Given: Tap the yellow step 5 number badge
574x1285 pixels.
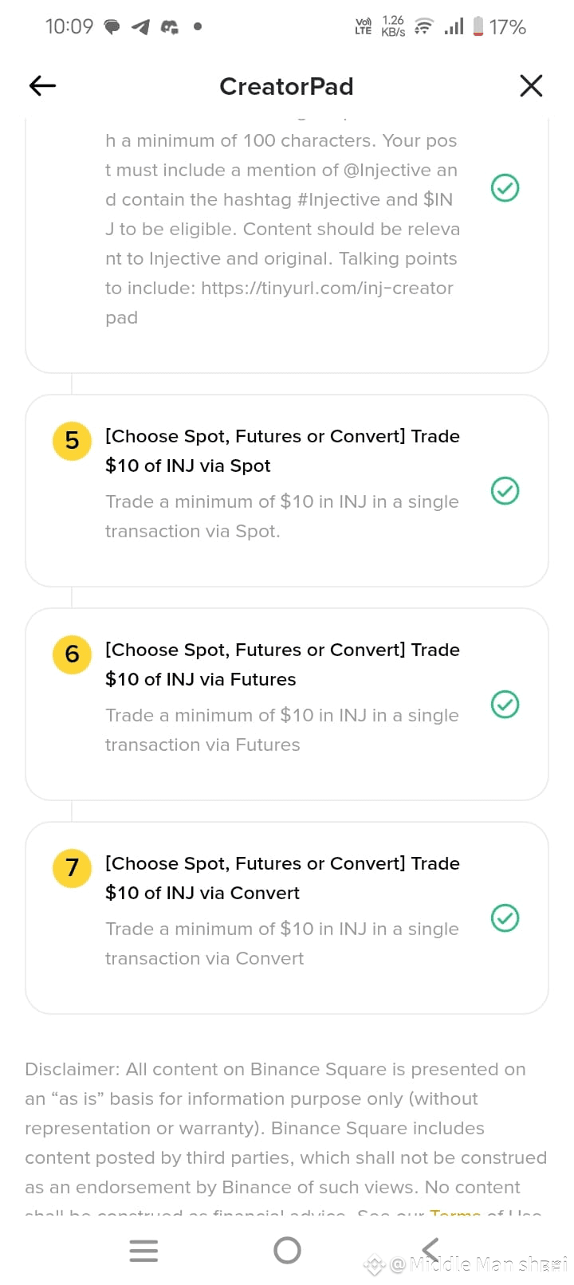Looking at the screenshot, I should (x=72, y=440).
